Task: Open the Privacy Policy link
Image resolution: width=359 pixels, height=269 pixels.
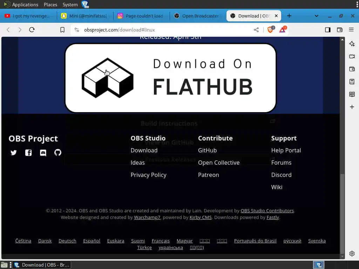Action: coord(148,175)
